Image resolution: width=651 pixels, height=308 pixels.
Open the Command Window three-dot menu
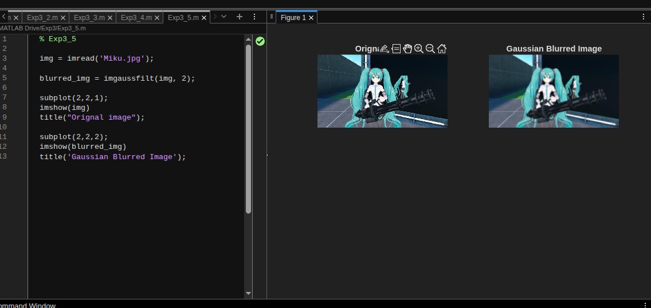pyautogui.click(x=644, y=305)
